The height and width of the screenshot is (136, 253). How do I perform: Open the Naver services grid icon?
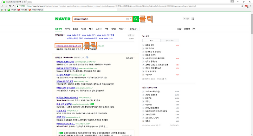(193, 19)
